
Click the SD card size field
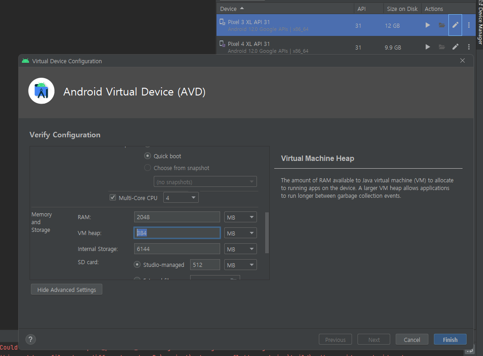(x=205, y=265)
